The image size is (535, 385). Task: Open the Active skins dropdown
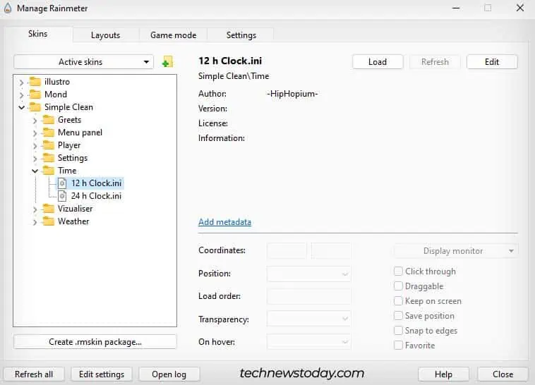[84, 62]
